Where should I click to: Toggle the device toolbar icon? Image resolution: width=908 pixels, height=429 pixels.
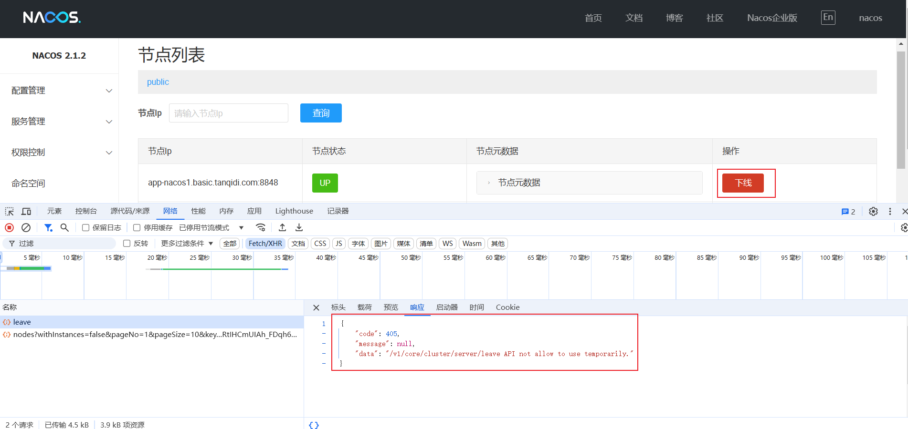click(26, 211)
